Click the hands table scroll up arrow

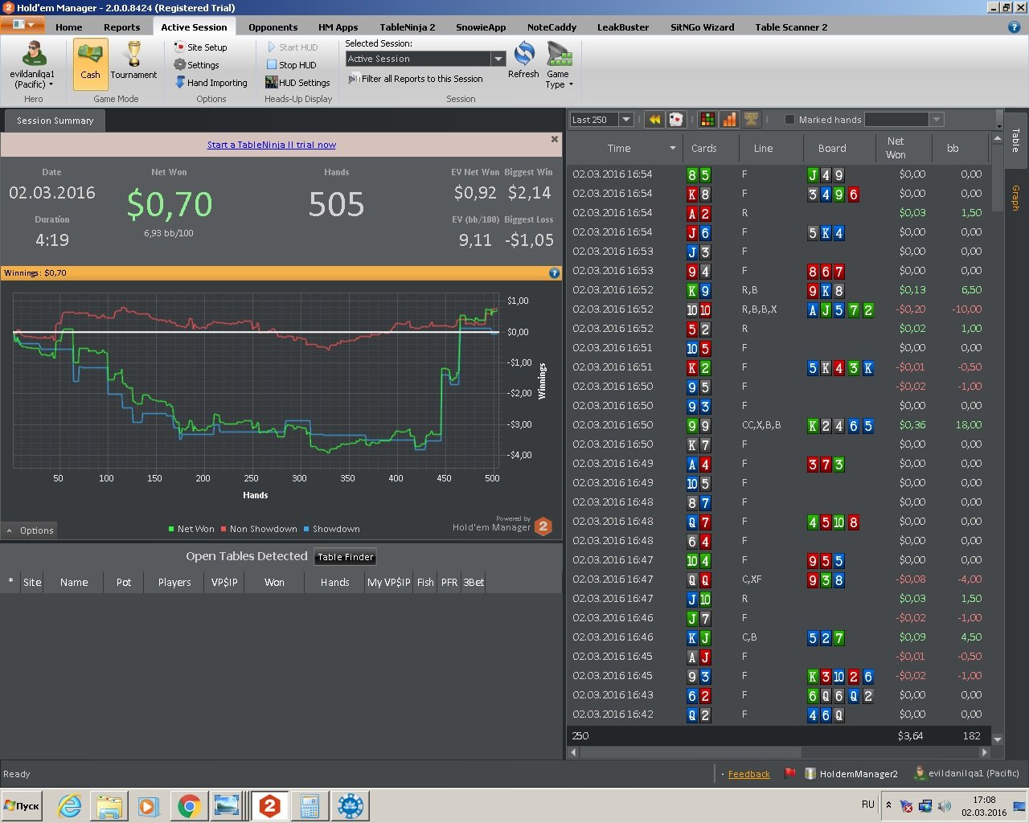998,139
